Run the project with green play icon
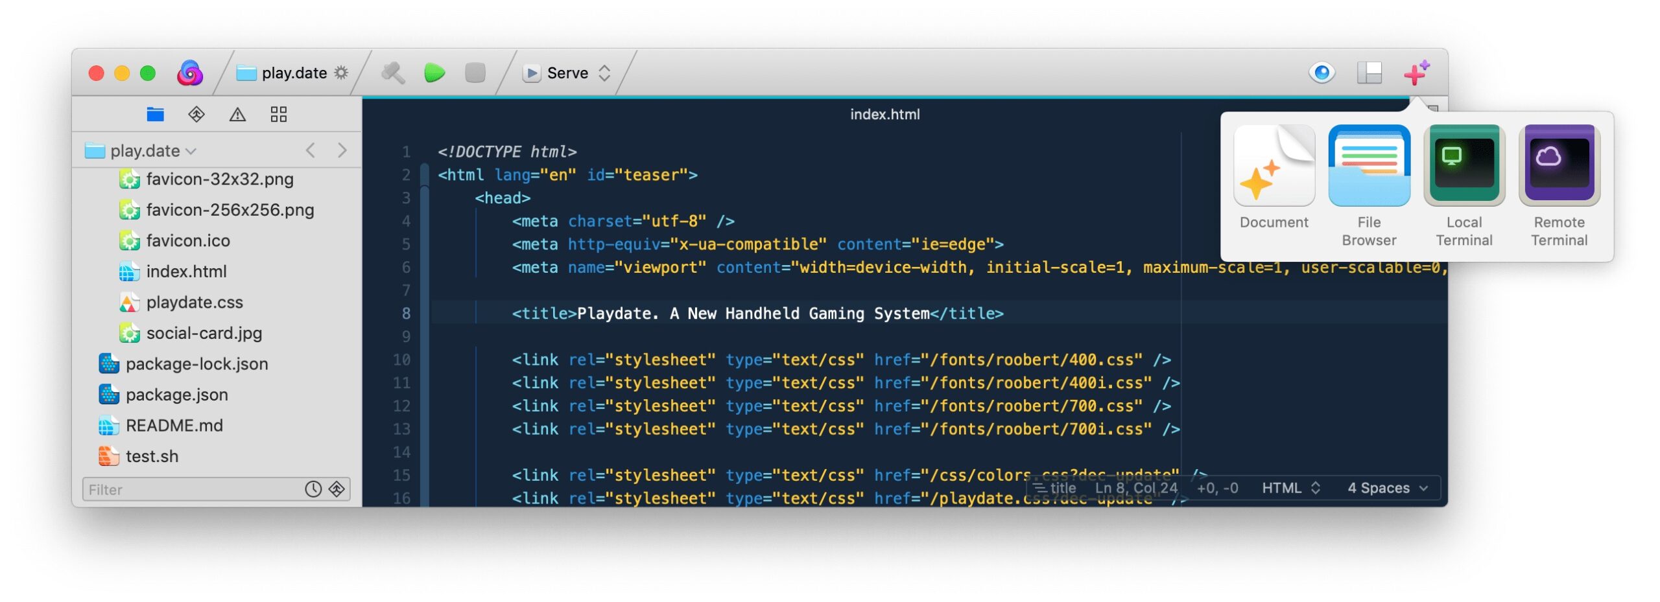Viewport: 1660px width, 602px height. (x=434, y=73)
